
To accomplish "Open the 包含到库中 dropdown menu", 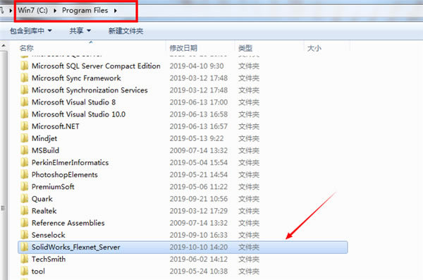I will pyautogui.click(x=30, y=31).
